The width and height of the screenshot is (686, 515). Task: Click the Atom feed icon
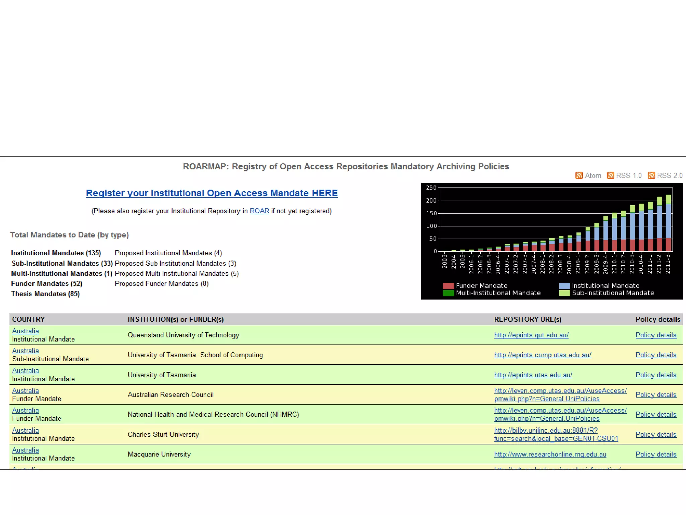click(x=579, y=176)
